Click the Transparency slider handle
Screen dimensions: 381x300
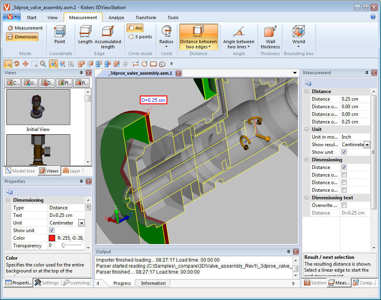tap(63, 246)
